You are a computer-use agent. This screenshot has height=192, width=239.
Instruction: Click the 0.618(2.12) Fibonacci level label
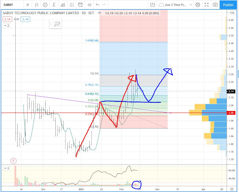tap(92, 94)
